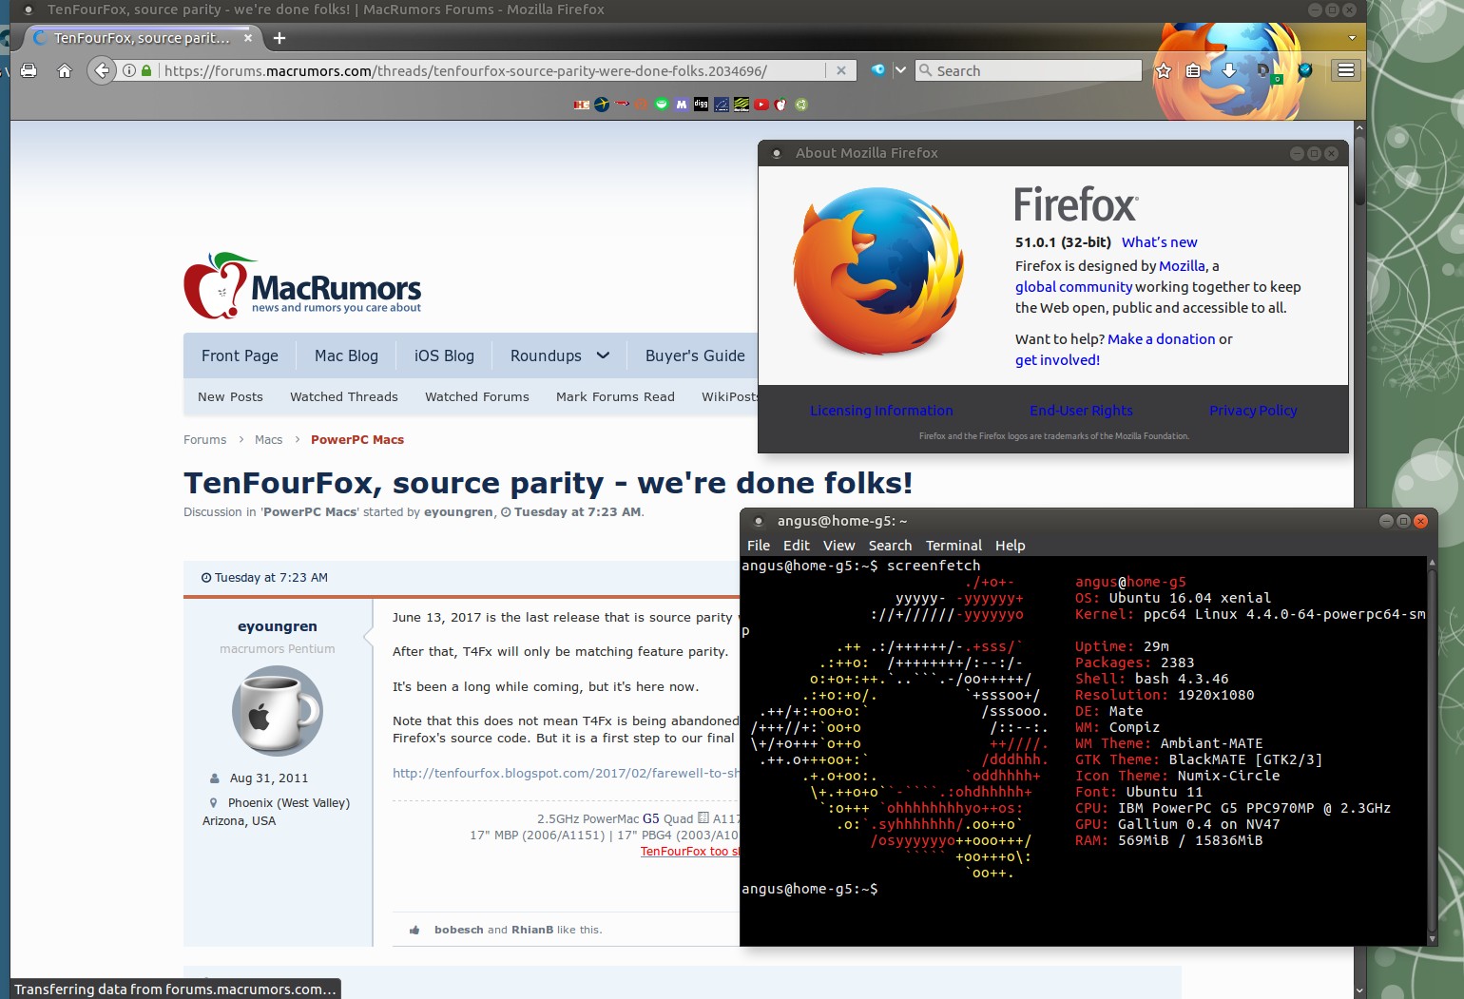Open End-User Rights link
Image resolution: width=1464 pixels, height=999 pixels.
[1081, 411]
